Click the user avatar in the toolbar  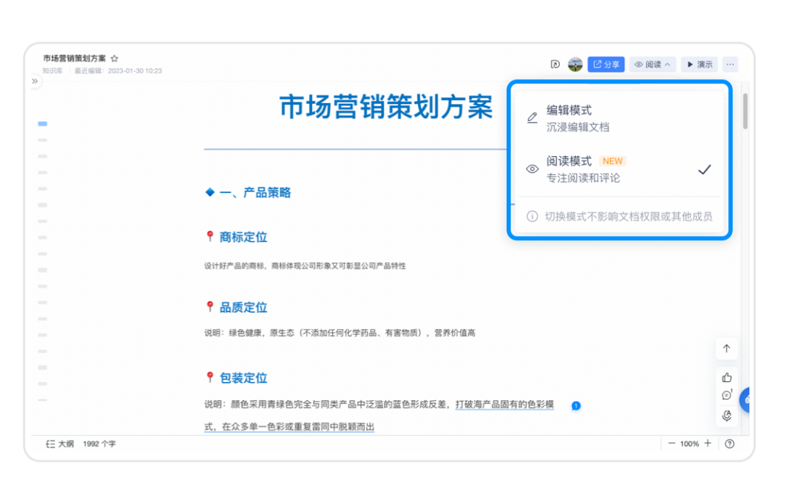(576, 64)
